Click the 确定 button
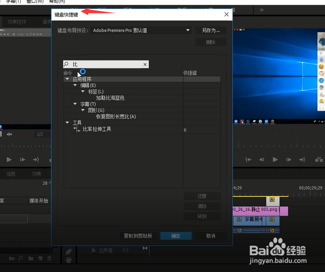 coord(176,236)
